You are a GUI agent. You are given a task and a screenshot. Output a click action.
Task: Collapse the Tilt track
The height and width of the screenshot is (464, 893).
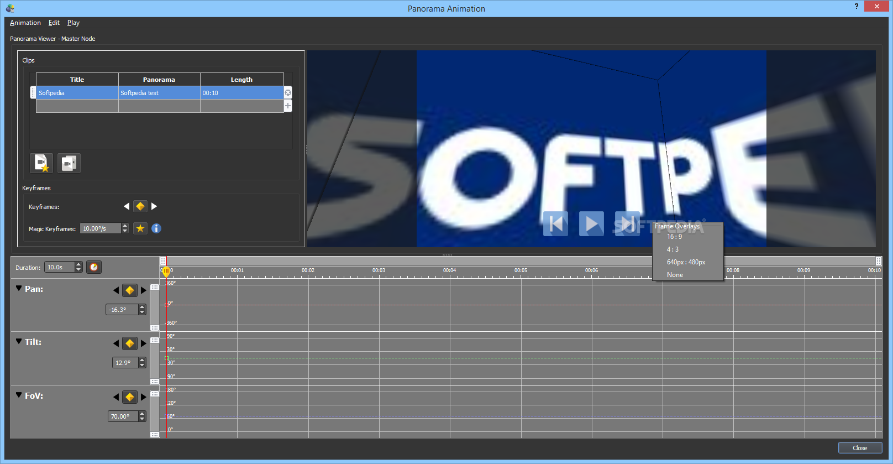pos(19,341)
